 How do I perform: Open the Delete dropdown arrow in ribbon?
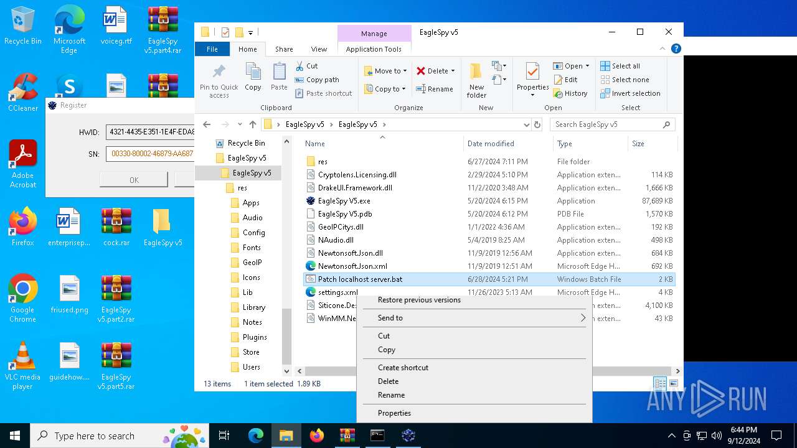(453, 71)
